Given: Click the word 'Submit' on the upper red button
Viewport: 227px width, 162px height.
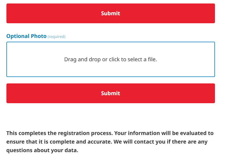Looking at the screenshot, I should point(110,13).
